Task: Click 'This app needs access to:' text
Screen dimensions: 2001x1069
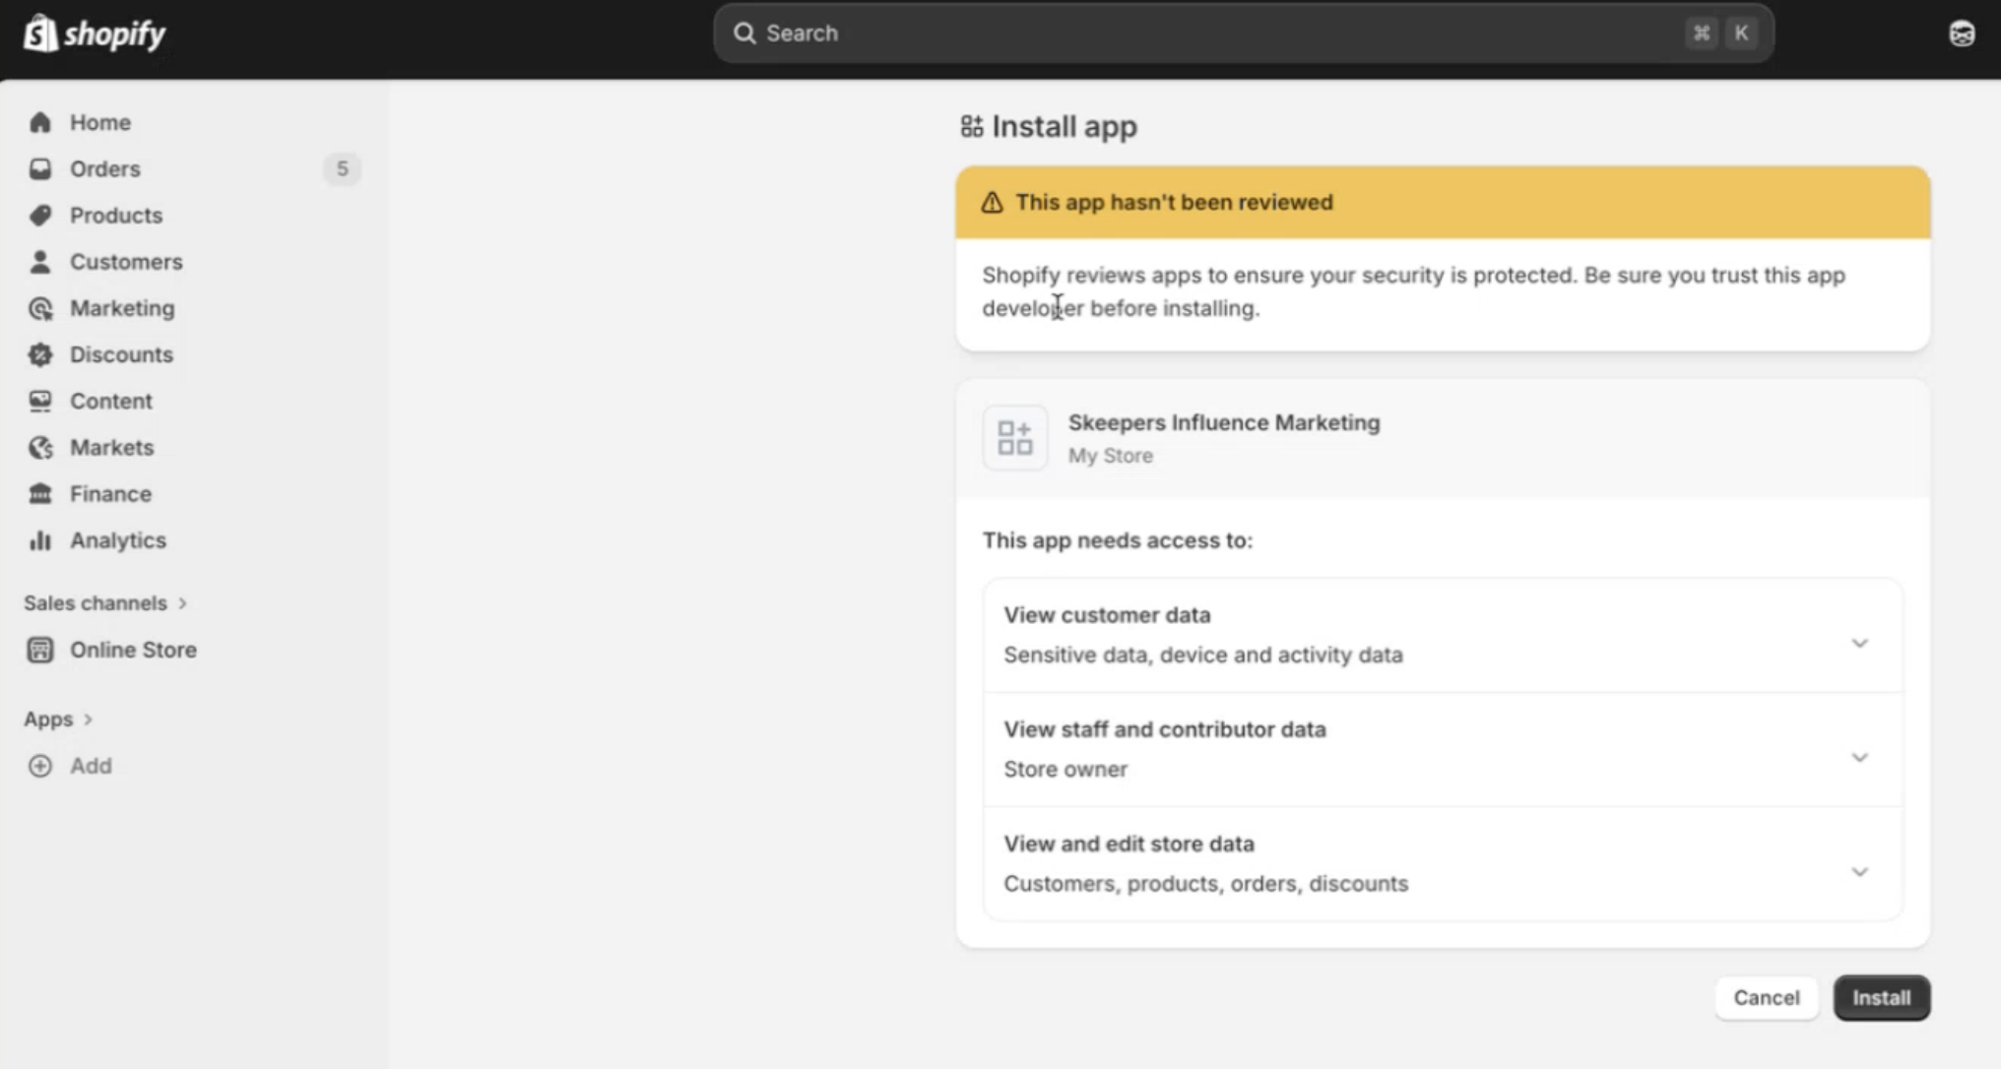Action: 1117,540
